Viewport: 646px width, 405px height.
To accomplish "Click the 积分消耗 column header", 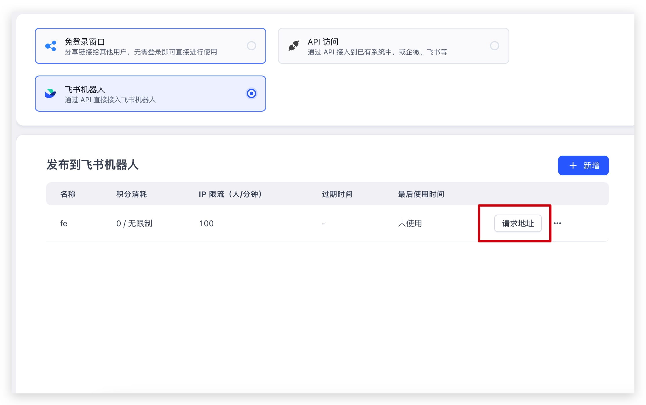I will (x=131, y=194).
